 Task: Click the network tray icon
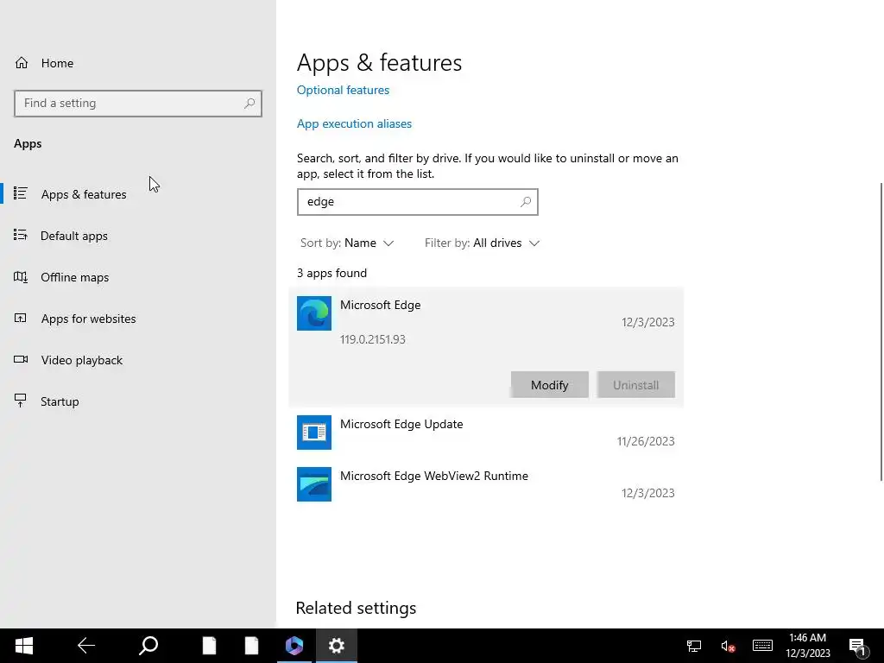(x=693, y=646)
